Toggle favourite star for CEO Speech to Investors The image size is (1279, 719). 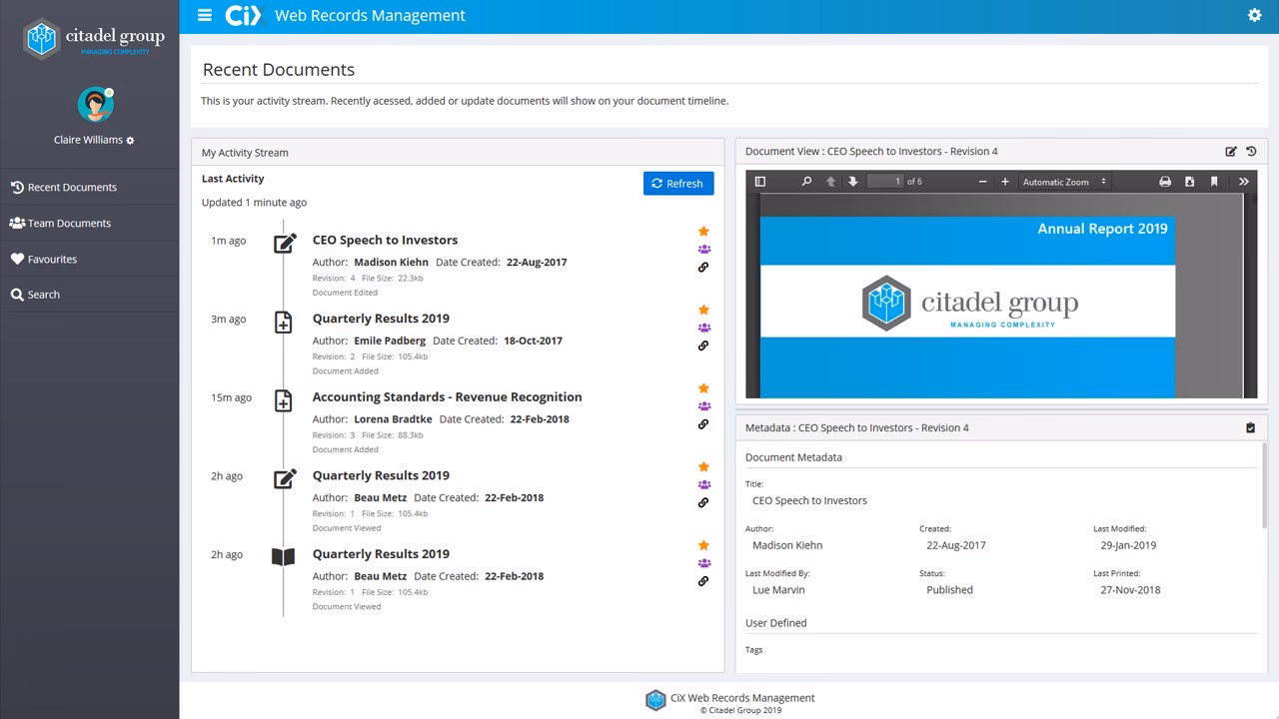703,231
